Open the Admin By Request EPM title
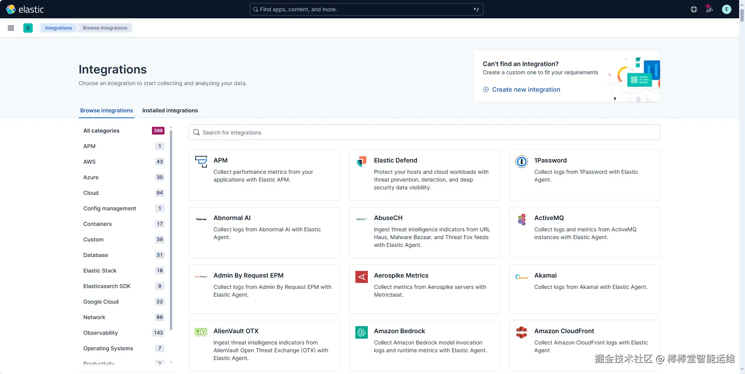Screen dimensions: 745x374 [x=249, y=275]
